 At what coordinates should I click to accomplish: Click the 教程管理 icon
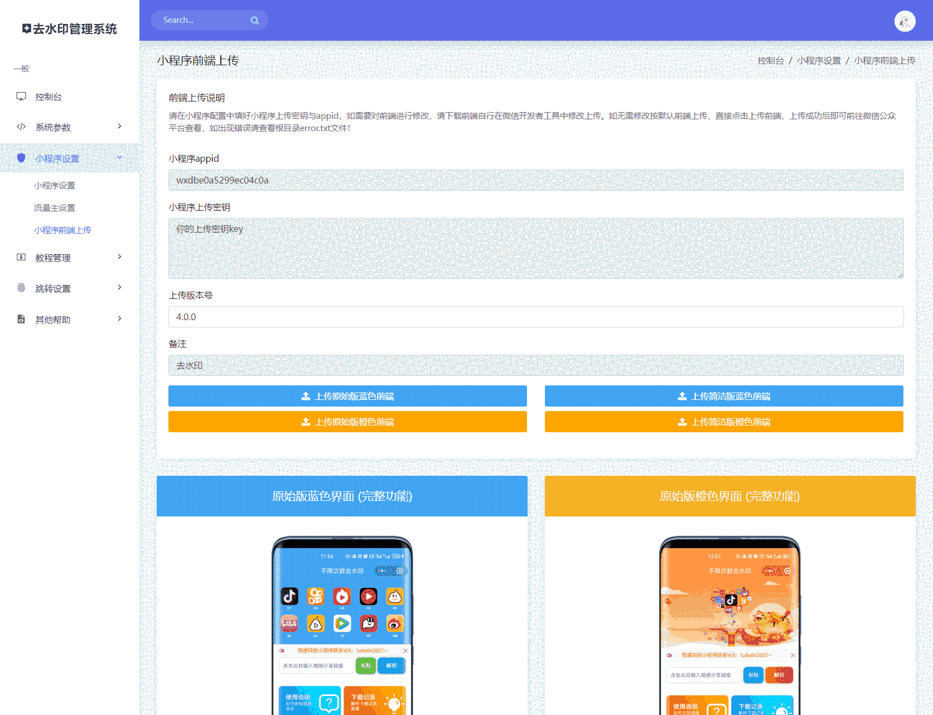tap(21, 257)
